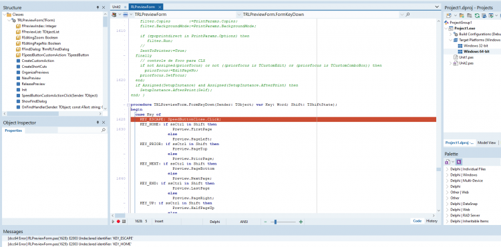Click the Insert mode status indicator
501x247 pixels.
159,221
